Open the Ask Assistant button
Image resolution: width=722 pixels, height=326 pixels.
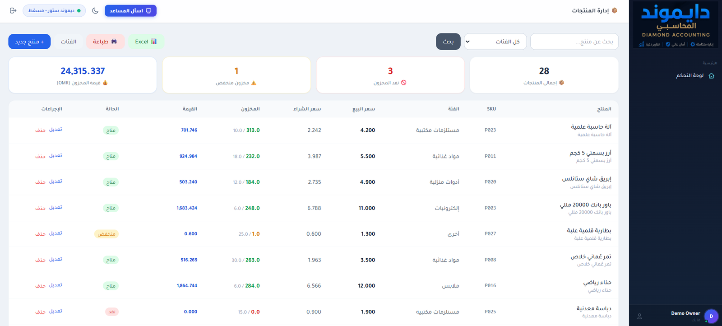(130, 10)
